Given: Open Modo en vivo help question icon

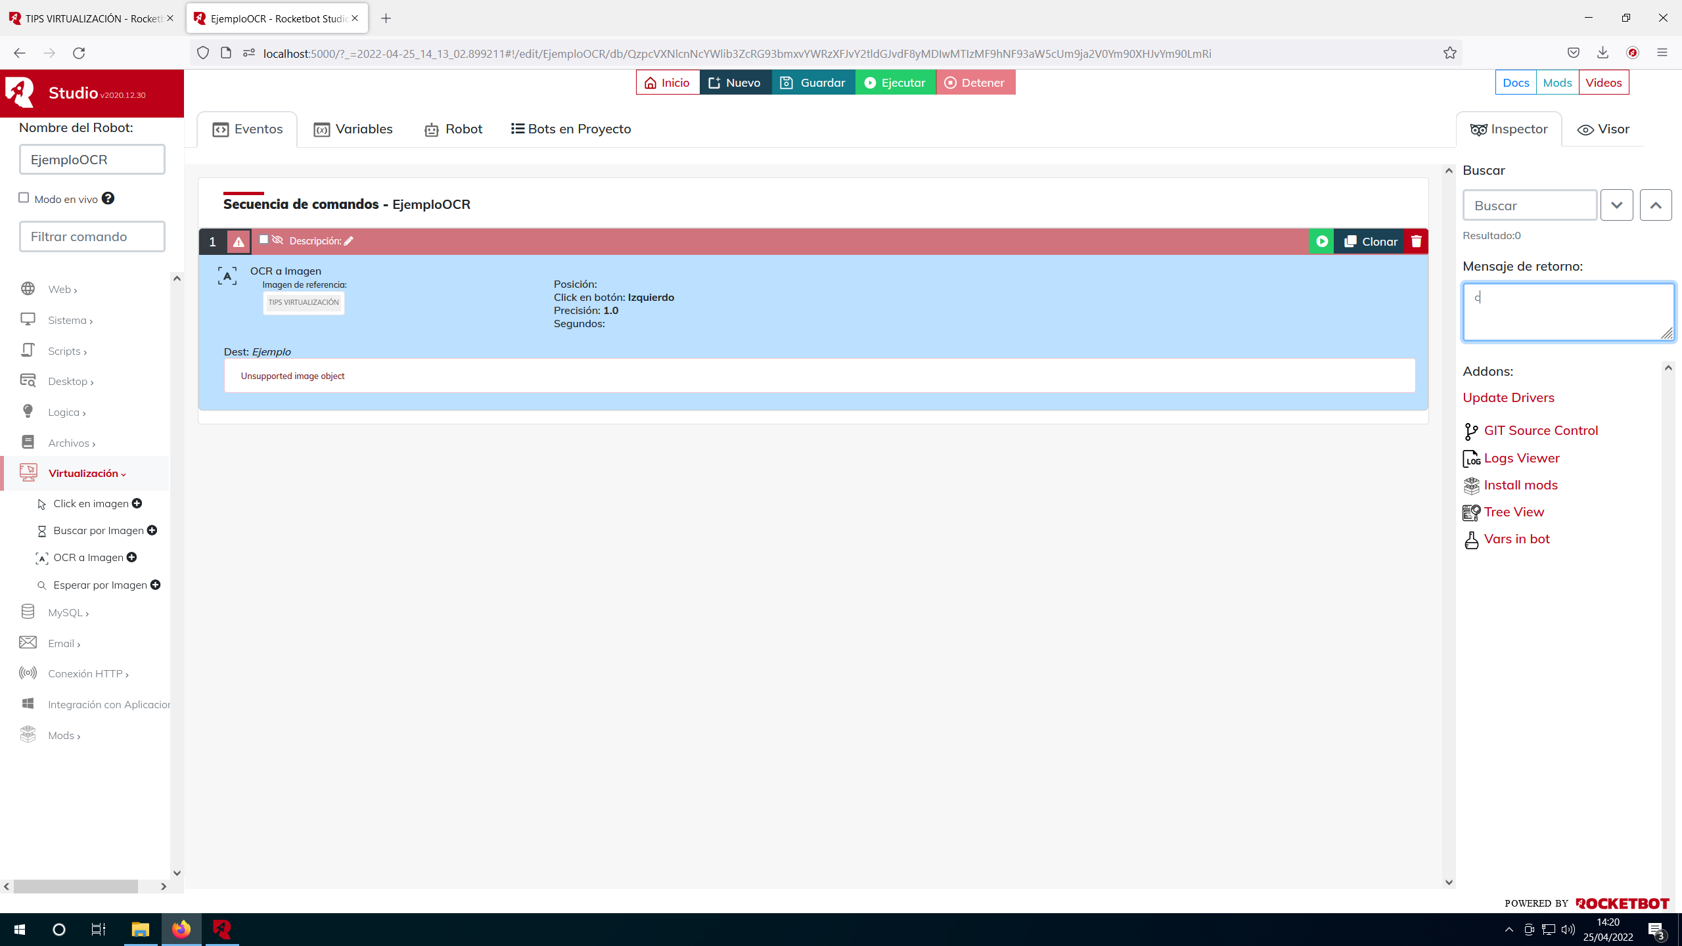Looking at the screenshot, I should coord(108,198).
